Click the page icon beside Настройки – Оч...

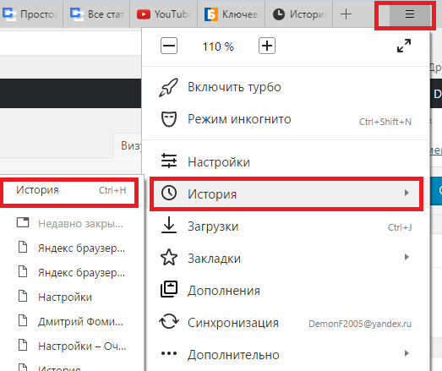coord(23,345)
